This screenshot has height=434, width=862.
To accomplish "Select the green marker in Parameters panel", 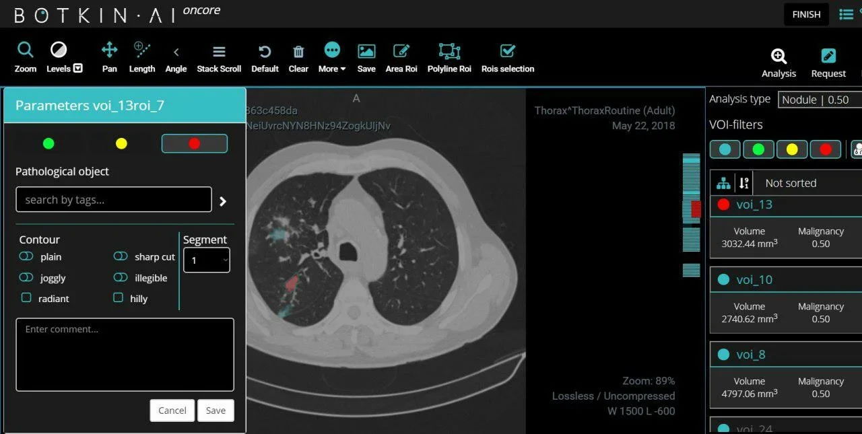I will pyautogui.click(x=48, y=143).
